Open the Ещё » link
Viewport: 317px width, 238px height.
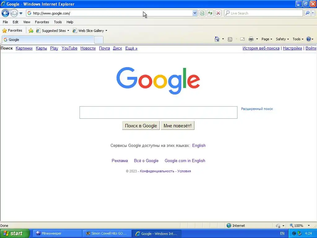(131, 48)
